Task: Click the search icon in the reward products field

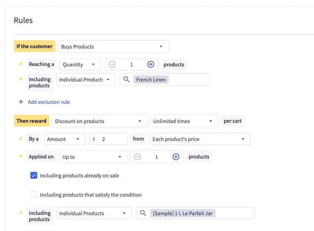Action: coord(143,213)
